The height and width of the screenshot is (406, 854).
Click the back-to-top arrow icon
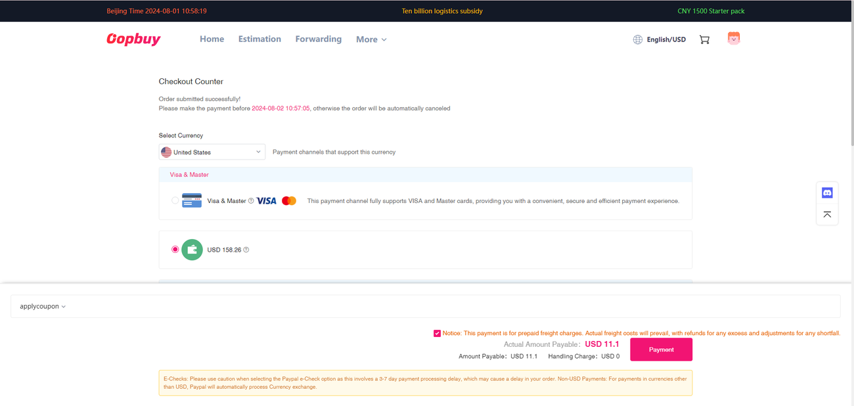click(827, 214)
